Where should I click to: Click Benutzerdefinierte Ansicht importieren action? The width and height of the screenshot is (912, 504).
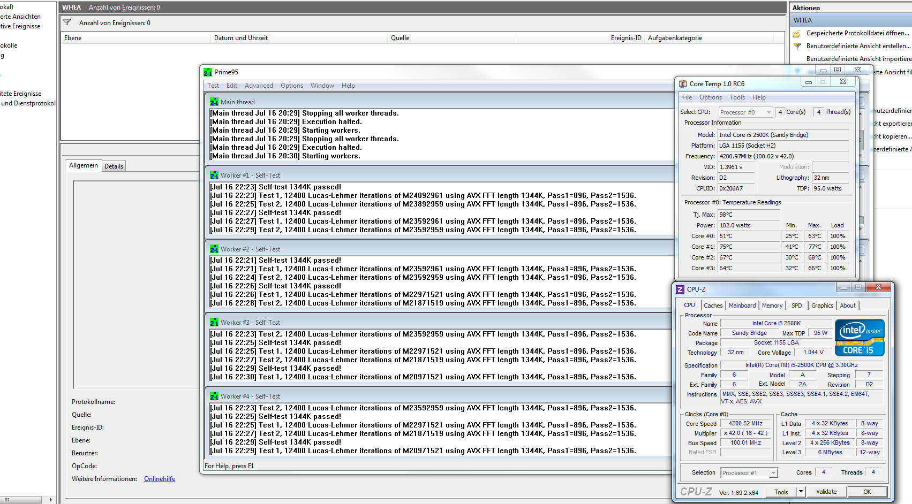tap(859, 59)
